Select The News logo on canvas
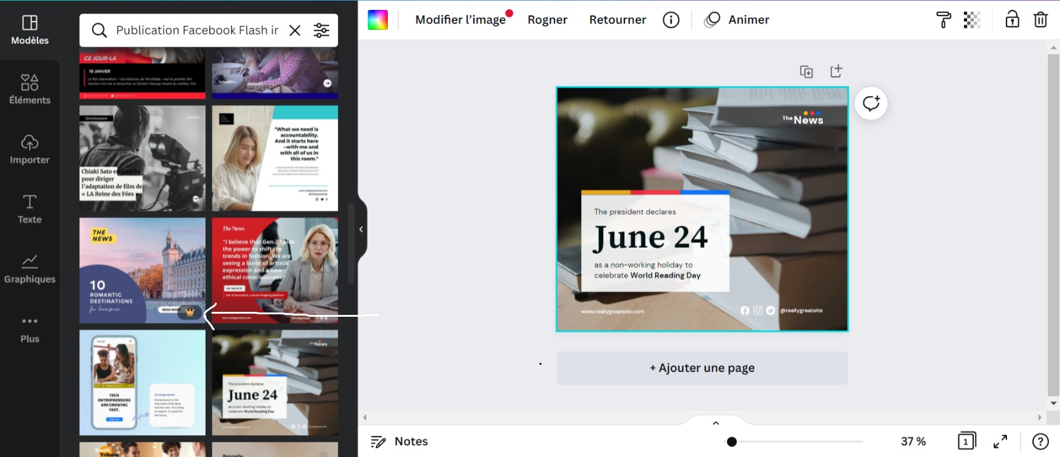The height and width of the screenshot is (457, 1060). point(803,118)
